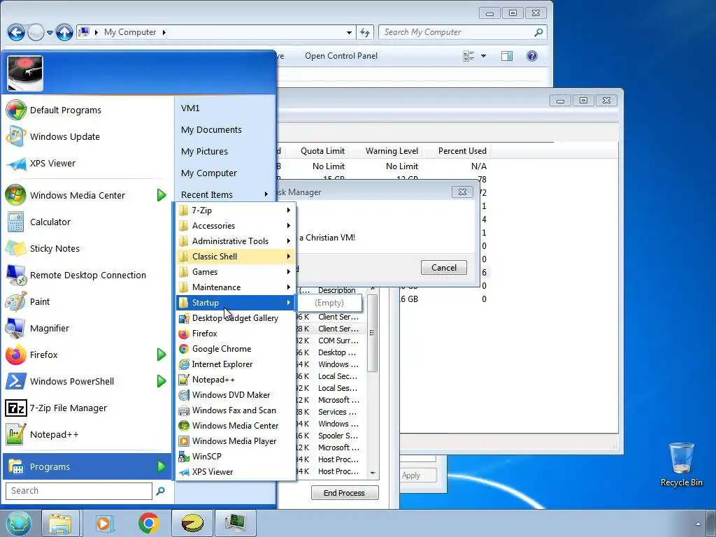Launch Calculator

(87, 222)
